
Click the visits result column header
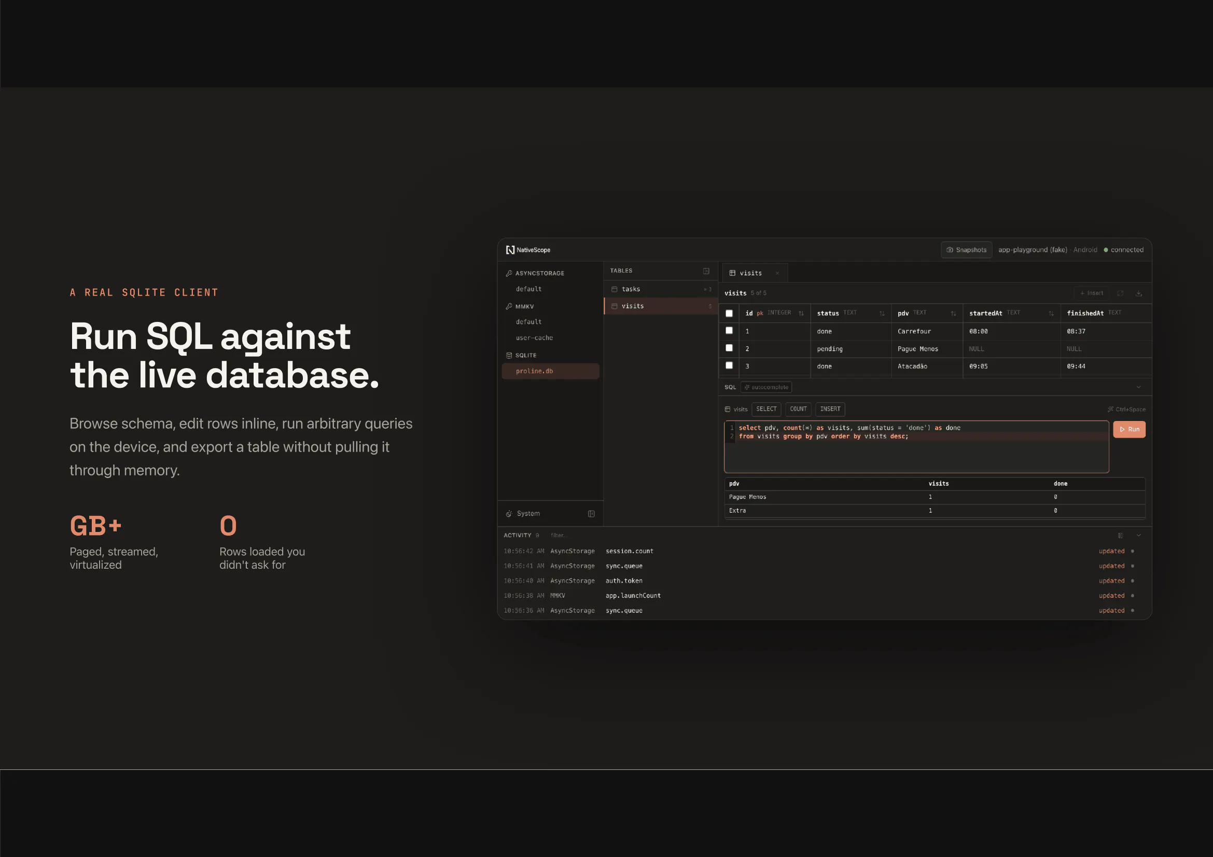click(938, 484)
